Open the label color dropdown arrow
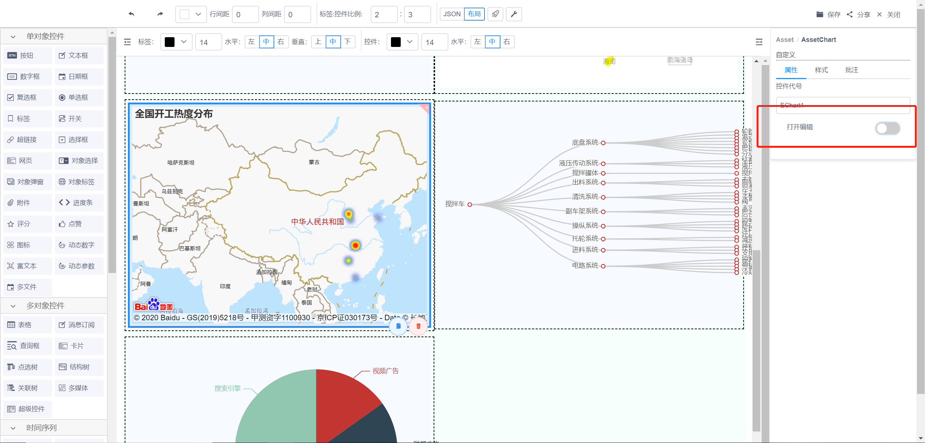Viewport: 925px width, 443px height. 184,42
